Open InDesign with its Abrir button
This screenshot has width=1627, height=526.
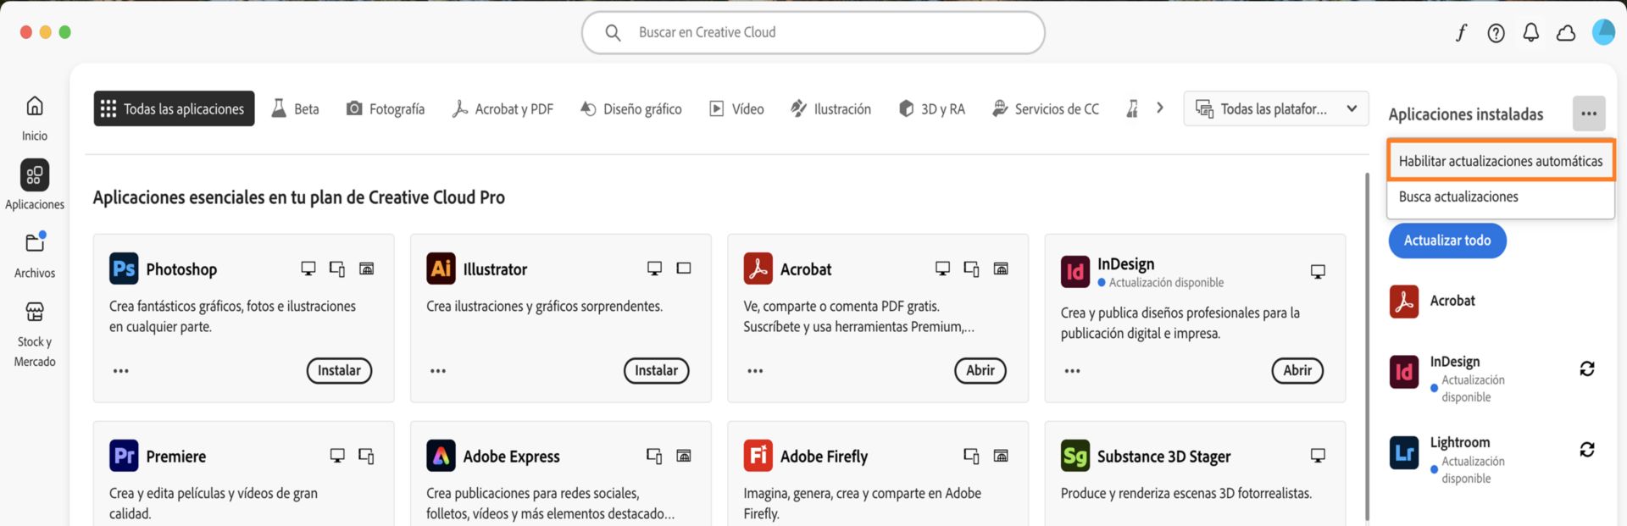click(x=1297, y=371)
